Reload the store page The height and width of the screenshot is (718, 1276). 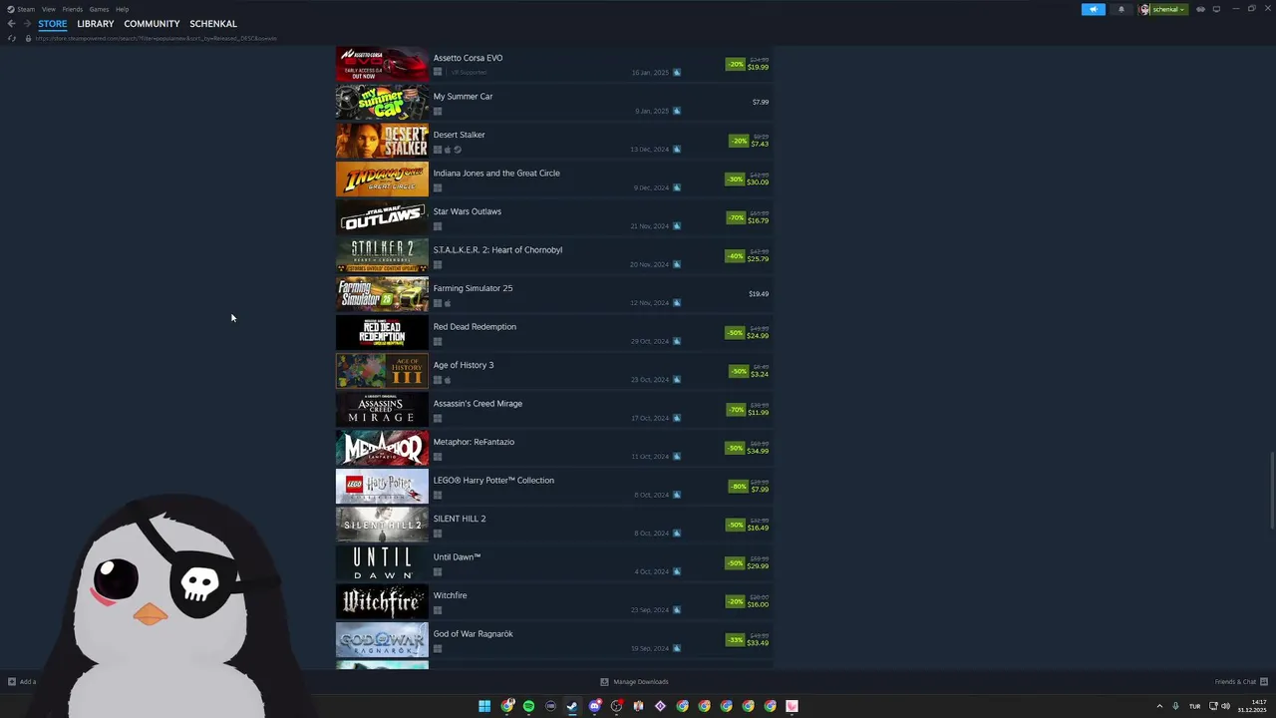(12, 39)
